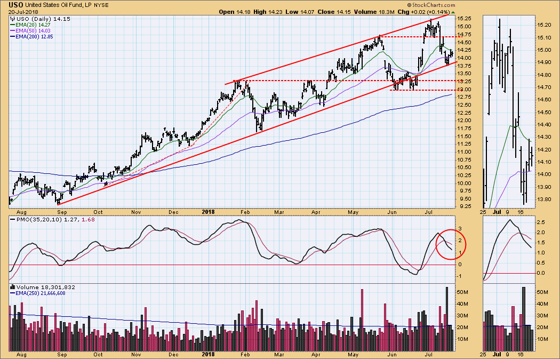
Task: Click the USO (Daily) 14.15 legend entry
Action: (40, 19)
